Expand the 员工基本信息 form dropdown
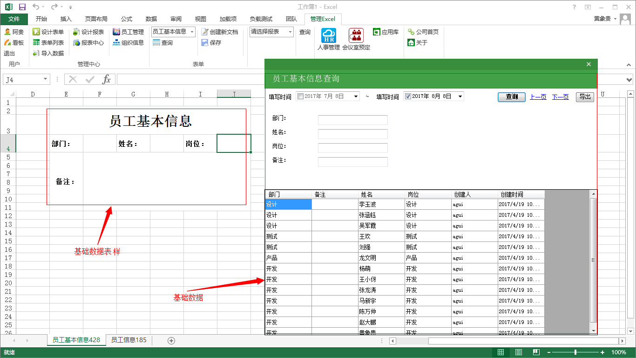636x358 pixels. click(x=192, y=32)
